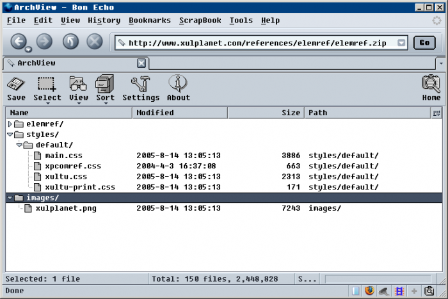Screen dimensions: 448x299
Task: Open the Back button history dropdown arrow
Action: click(28, 49)
